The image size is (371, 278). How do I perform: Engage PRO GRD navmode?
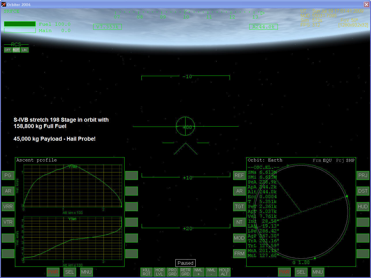pyautogui.click(x=173, y=272)
